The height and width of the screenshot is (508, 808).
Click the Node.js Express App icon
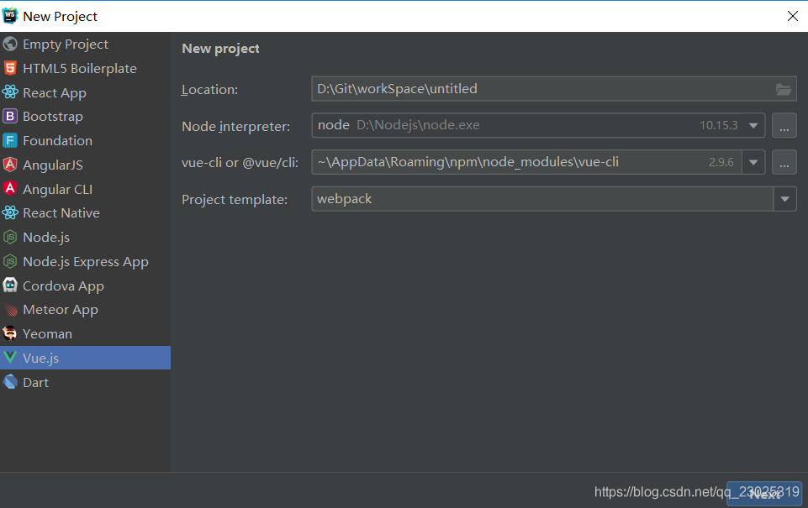(x=10, y=261)
